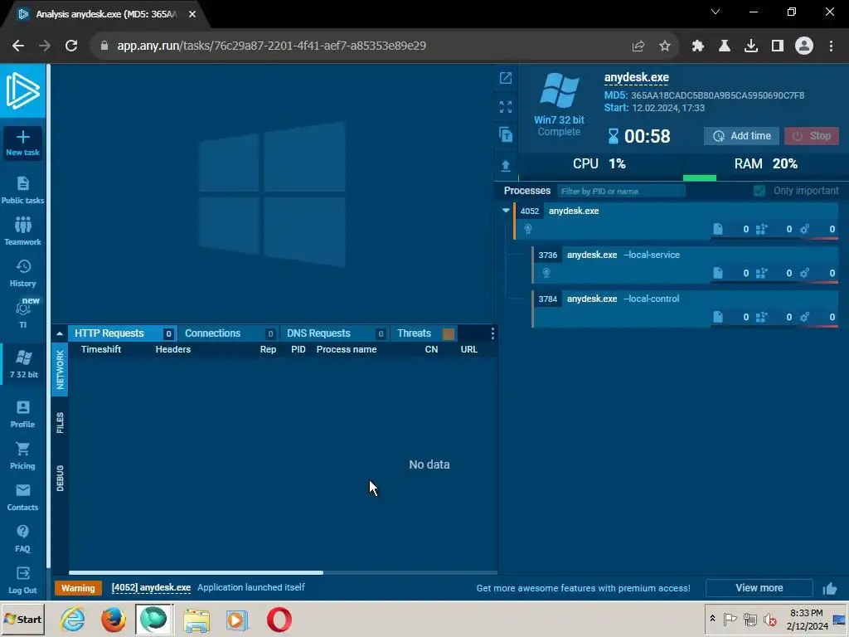Click horizontal scrollbar in network panel
Image resolution: width=849 pixels, height=637 pixels.
click(196, 572)
